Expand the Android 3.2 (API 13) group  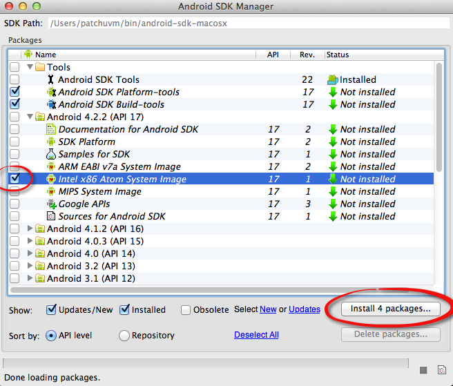tap(30, 266)
